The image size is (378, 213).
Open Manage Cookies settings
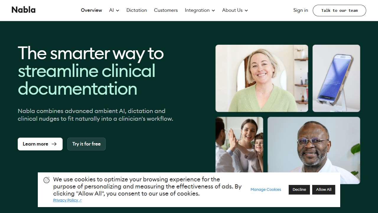266,190
